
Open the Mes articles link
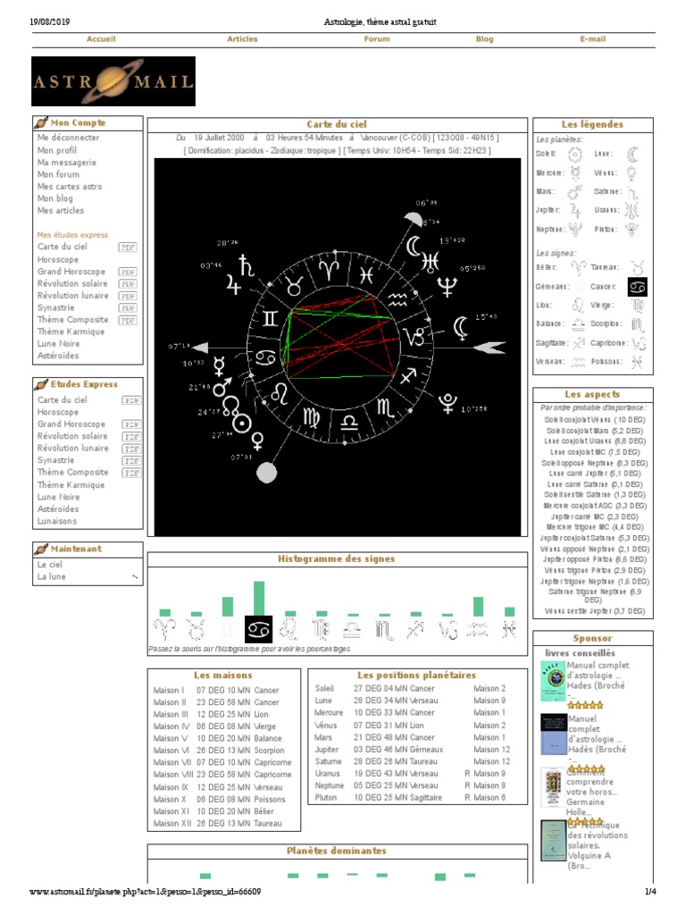tap(60, 211)
